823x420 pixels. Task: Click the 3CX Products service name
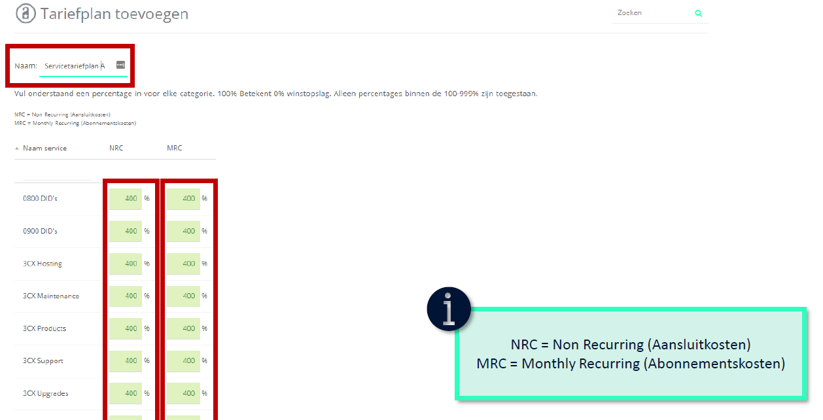(x=44, y=328)
